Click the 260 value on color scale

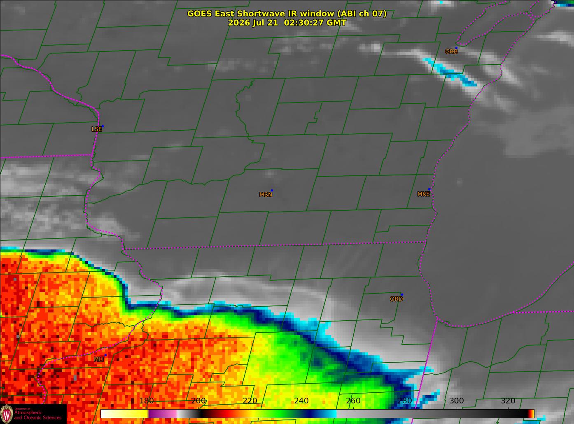tap(353, 401)
